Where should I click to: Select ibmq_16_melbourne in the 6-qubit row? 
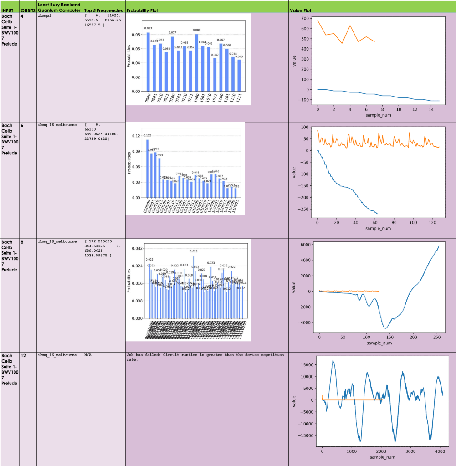coord(57,125)
